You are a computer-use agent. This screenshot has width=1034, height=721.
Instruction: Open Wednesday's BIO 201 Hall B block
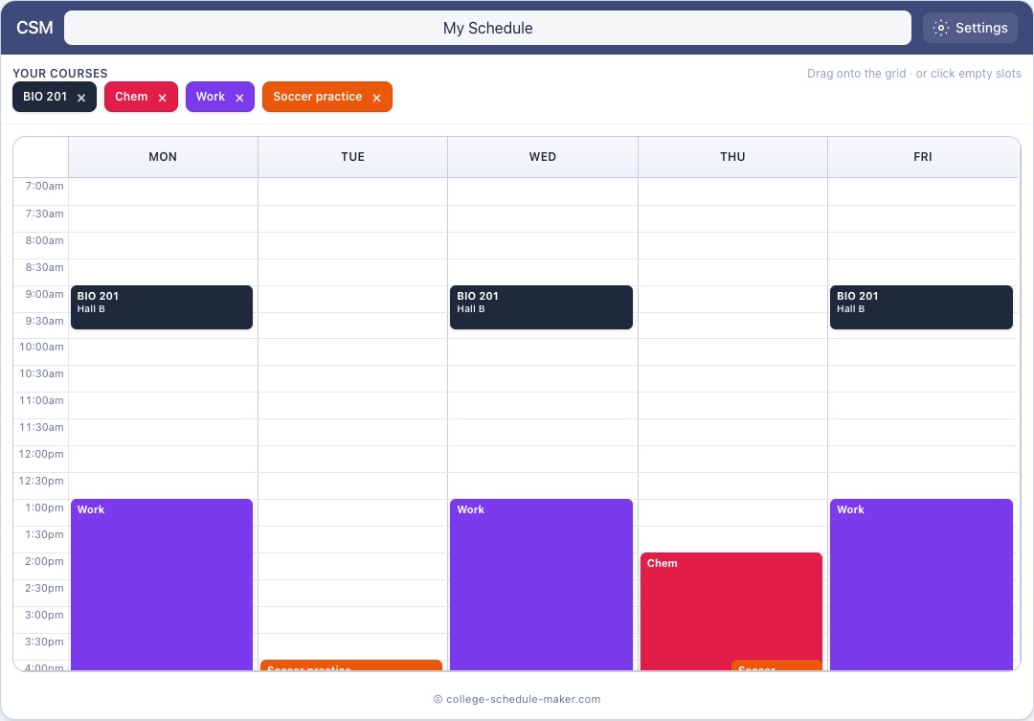point(541,307)
